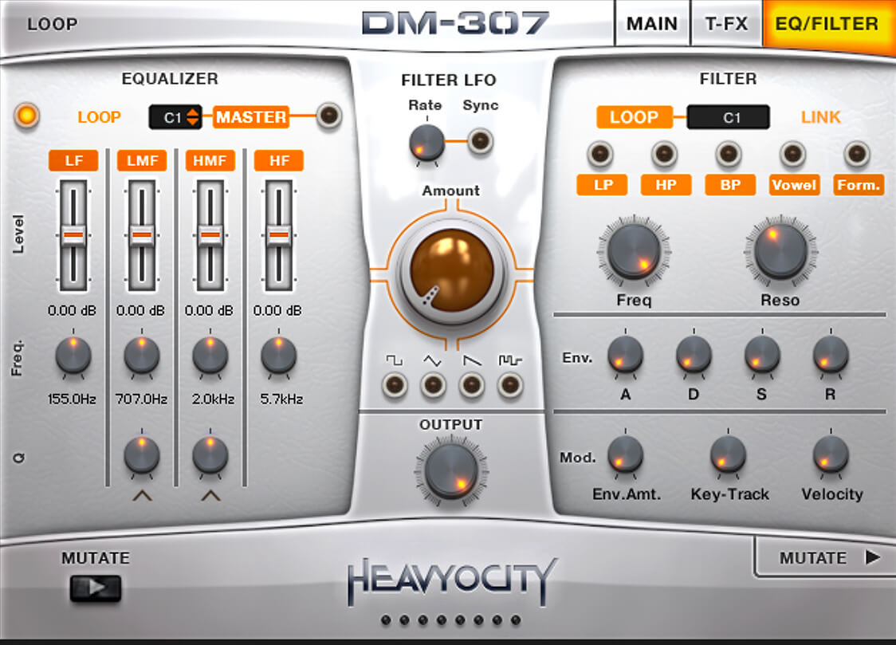Screen dimensions: 896x645
Task: Enable the Vowel filter type
Action: pos(792,153)
